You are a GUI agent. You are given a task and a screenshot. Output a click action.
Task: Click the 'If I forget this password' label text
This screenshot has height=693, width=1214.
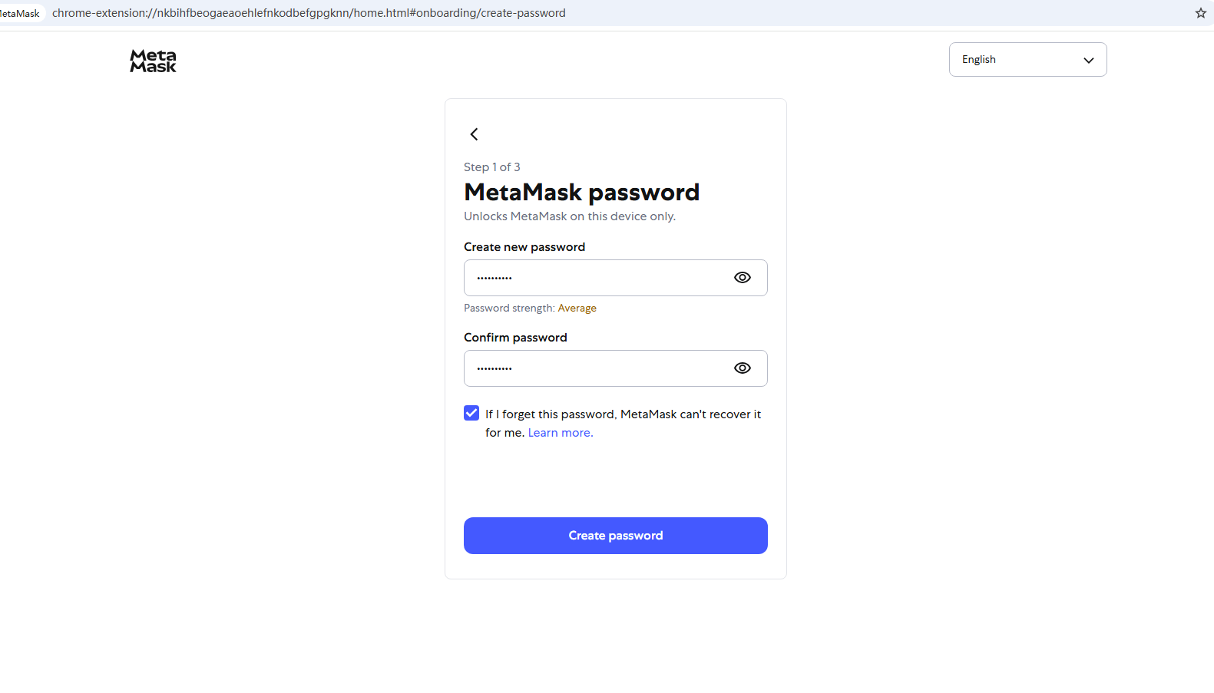[623, 424]
